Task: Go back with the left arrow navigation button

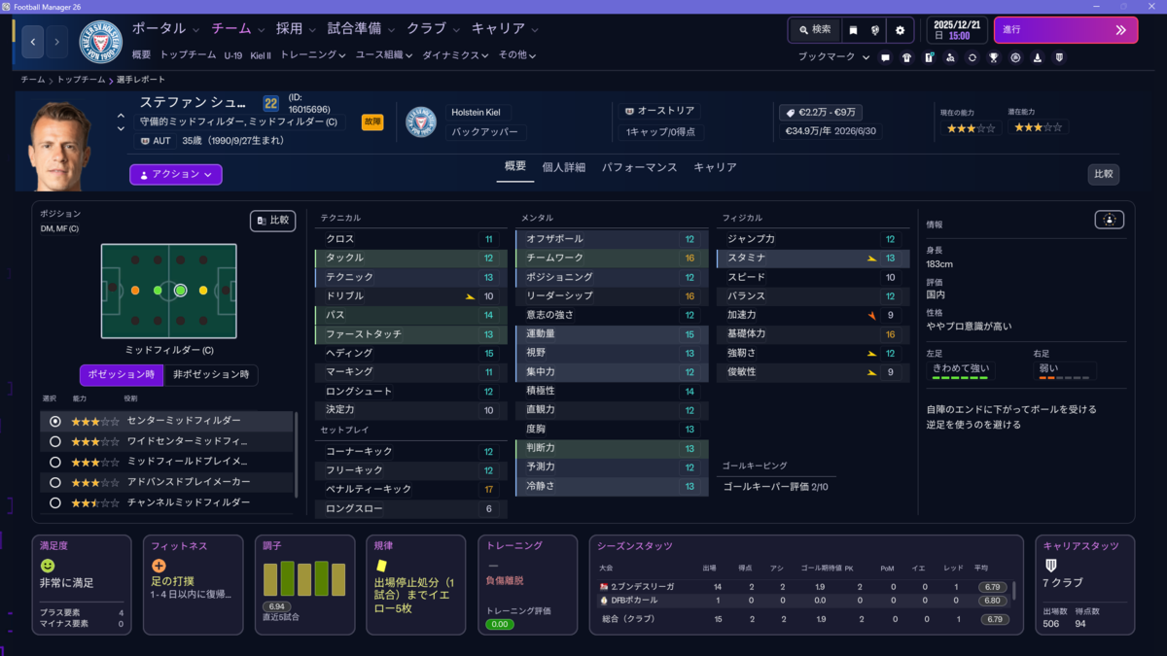Action: coord(34,42)
